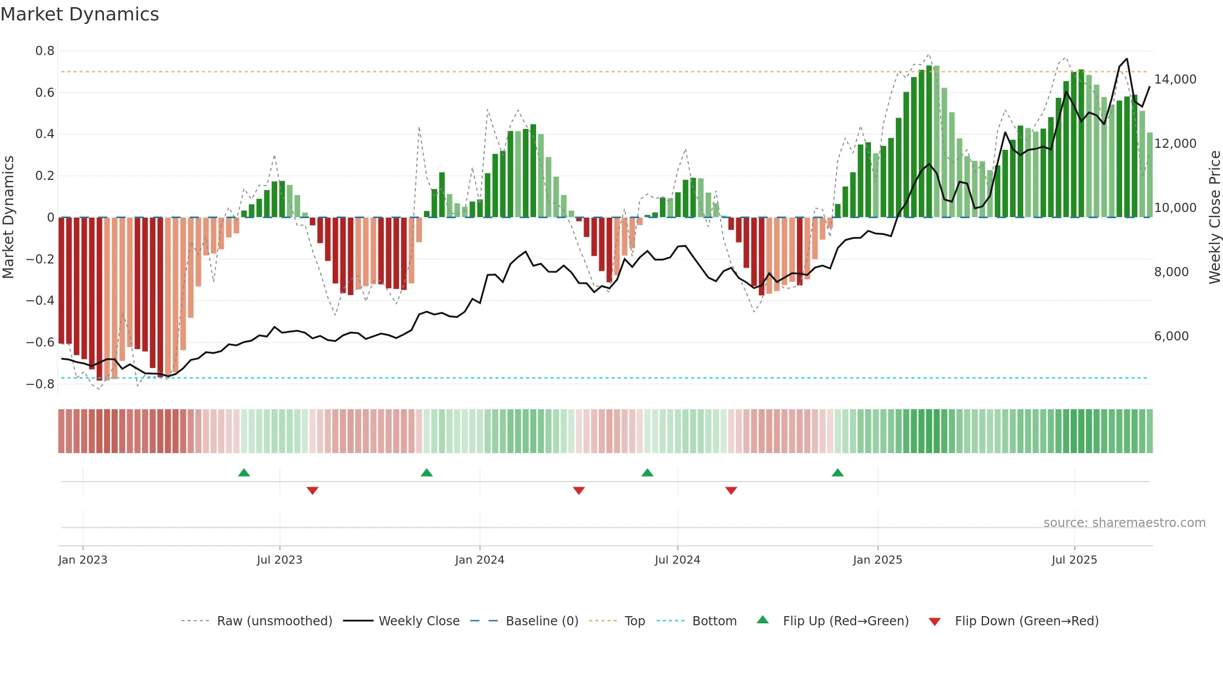1223x688 pixels.
Task: Click the Weekly Close Price axis title
Action: click(1215, 217)
